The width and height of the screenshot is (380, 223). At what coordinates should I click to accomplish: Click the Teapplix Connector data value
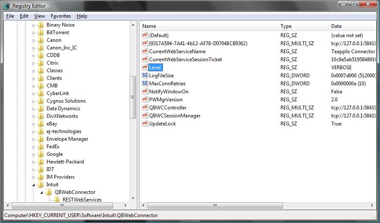click(x=353, y=52)
